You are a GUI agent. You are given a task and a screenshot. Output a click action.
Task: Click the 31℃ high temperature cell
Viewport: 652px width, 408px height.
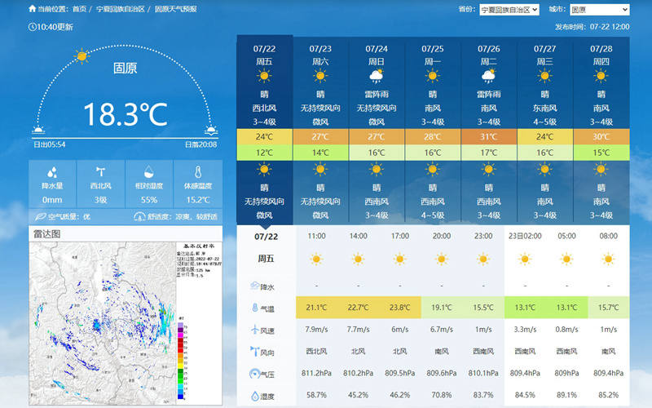pos(488,136)
